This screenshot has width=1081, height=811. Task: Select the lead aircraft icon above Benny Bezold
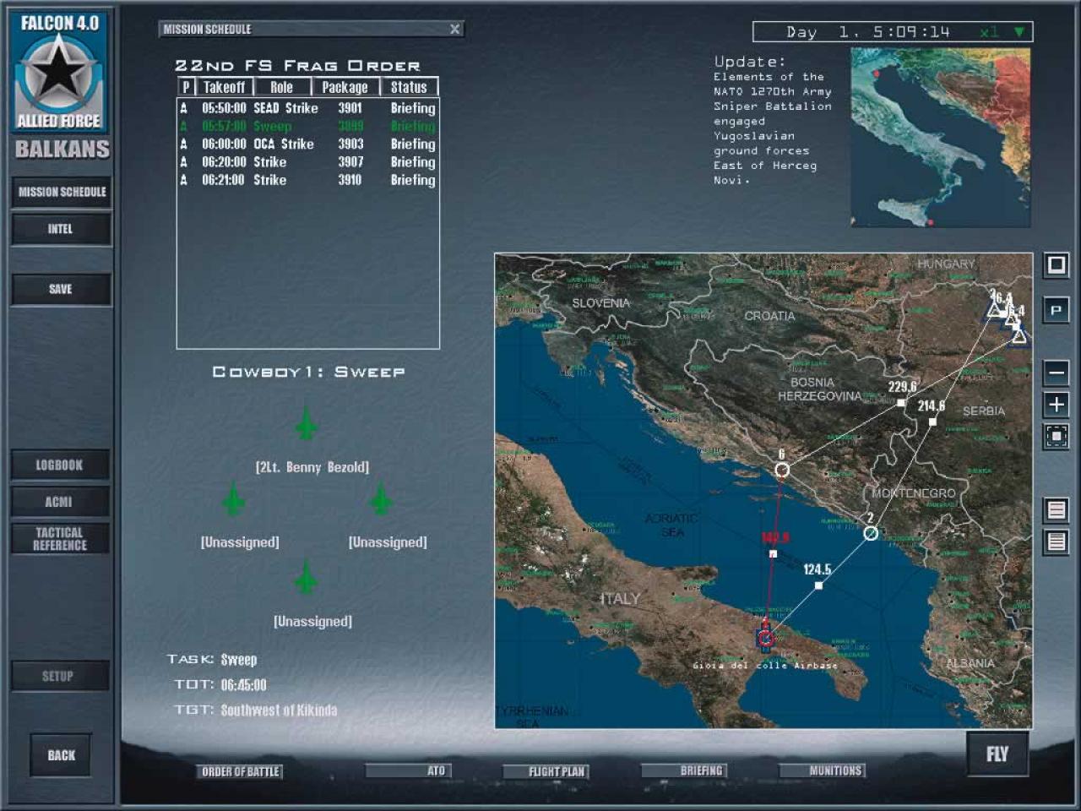coord(306,423)
